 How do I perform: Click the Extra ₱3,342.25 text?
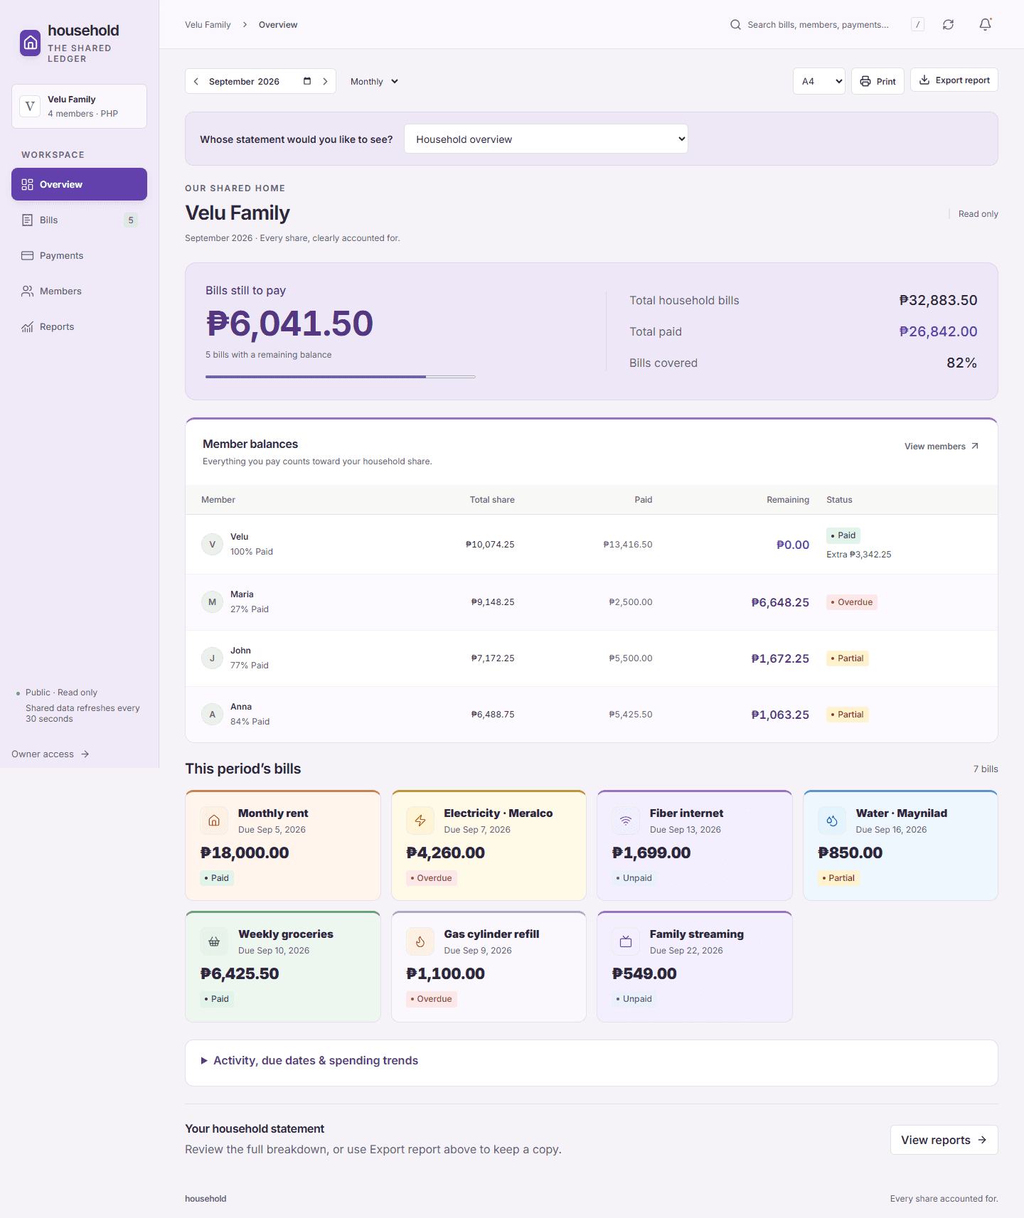(859, 555)
